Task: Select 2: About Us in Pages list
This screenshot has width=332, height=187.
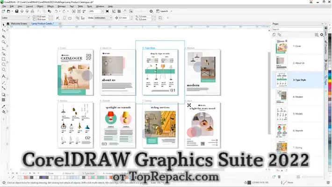Action: (x=298, y=63)
